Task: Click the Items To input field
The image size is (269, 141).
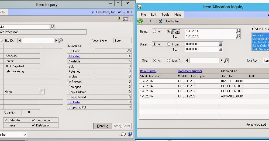Action: tap(210, 36)
